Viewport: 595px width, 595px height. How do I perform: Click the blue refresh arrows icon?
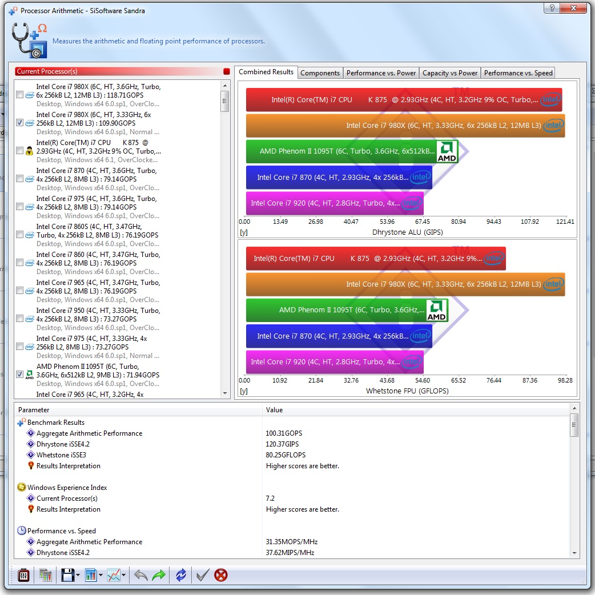[x=181, y=575]
